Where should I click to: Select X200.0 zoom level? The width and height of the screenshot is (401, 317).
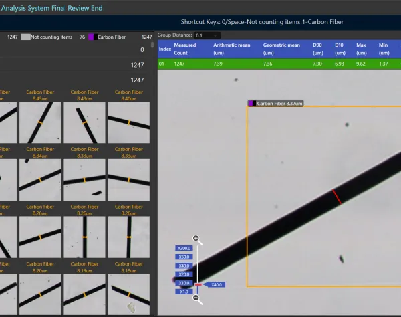(x=184, y=248)
